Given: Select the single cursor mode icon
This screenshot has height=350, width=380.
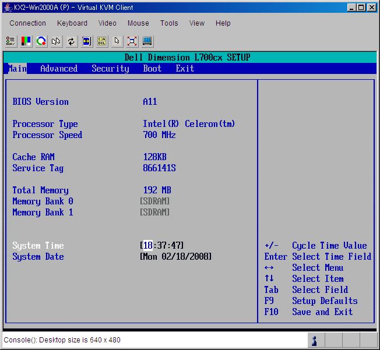Looking at the screenshot, I should point(117,41).
